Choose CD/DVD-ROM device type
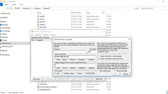Viewport: 168px width, 94px height. (x=84, y=73)
